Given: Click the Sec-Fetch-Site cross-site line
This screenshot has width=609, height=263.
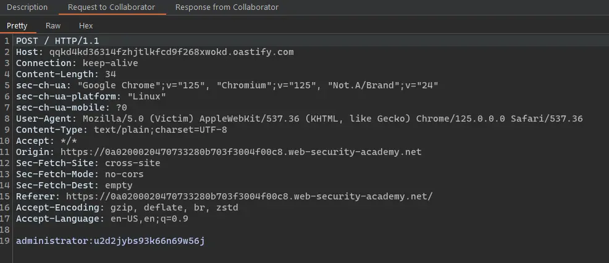Looking at the screenshot, I should (x=88, y=163).
